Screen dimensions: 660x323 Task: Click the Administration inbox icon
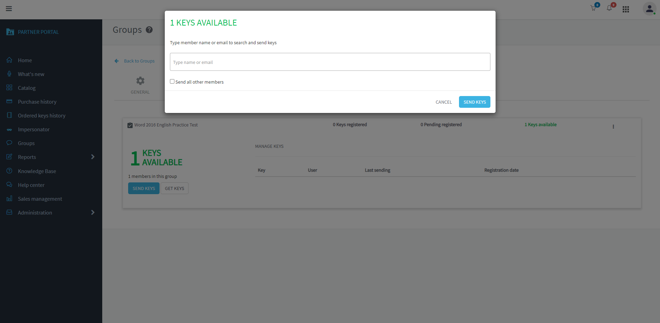coord(9,212)
